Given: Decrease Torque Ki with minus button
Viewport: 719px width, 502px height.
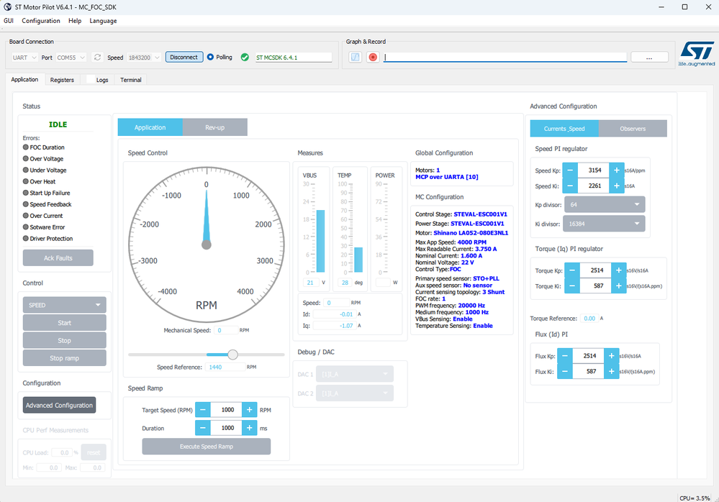Looking at the screenshot, I should (572, 286).
